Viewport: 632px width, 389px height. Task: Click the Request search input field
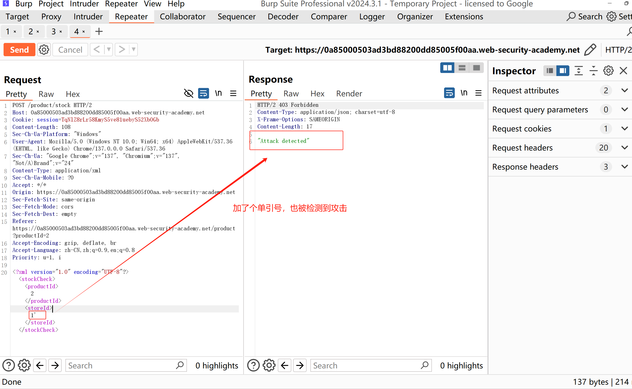(121, 365)
